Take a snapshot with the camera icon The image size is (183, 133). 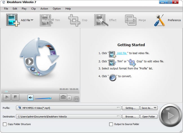pos(63,97)
